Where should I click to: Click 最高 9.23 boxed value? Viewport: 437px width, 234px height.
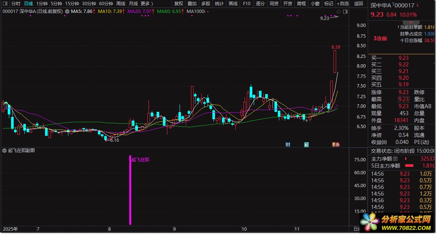[403, 99]
